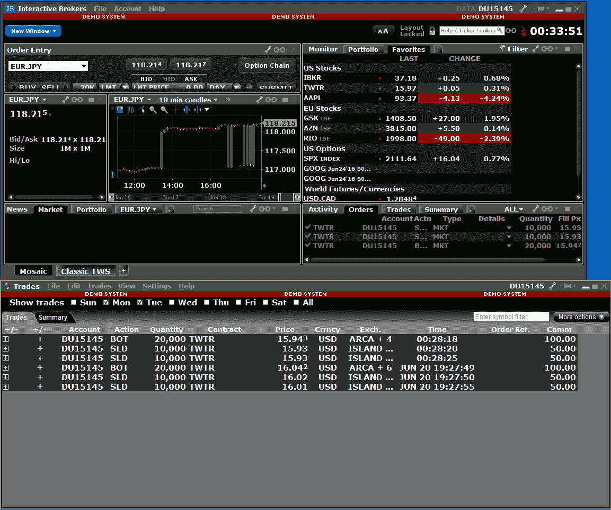
Task: Check the Wed show trades checkbox
Action: 172,303
